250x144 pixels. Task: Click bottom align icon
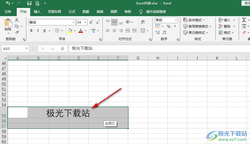[121, 22]
